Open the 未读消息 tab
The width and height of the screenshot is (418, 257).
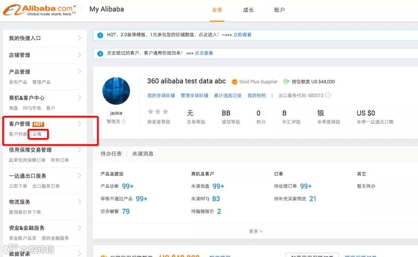point(142,154)
